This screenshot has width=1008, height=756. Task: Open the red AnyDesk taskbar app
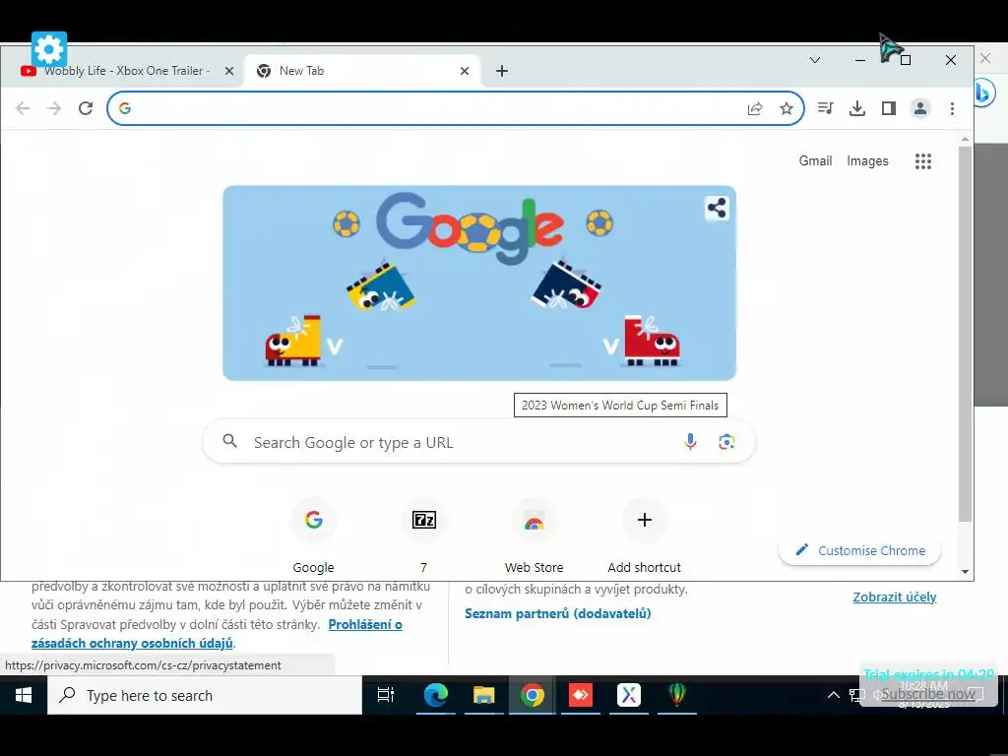(581, 695)
